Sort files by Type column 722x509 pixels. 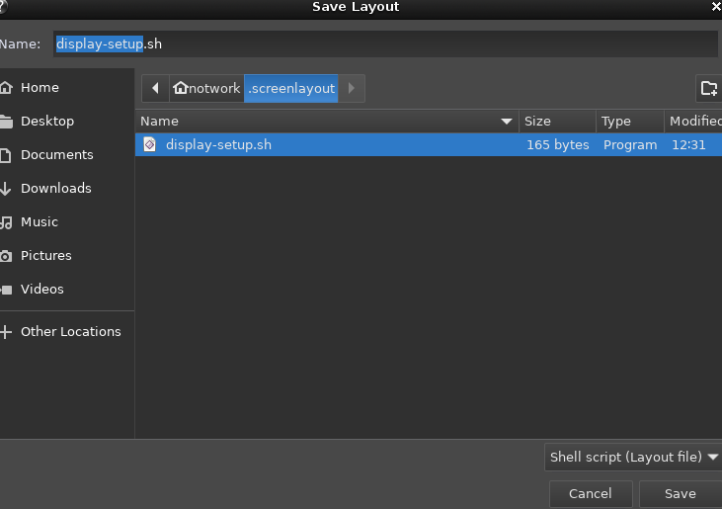coord(629,121)
